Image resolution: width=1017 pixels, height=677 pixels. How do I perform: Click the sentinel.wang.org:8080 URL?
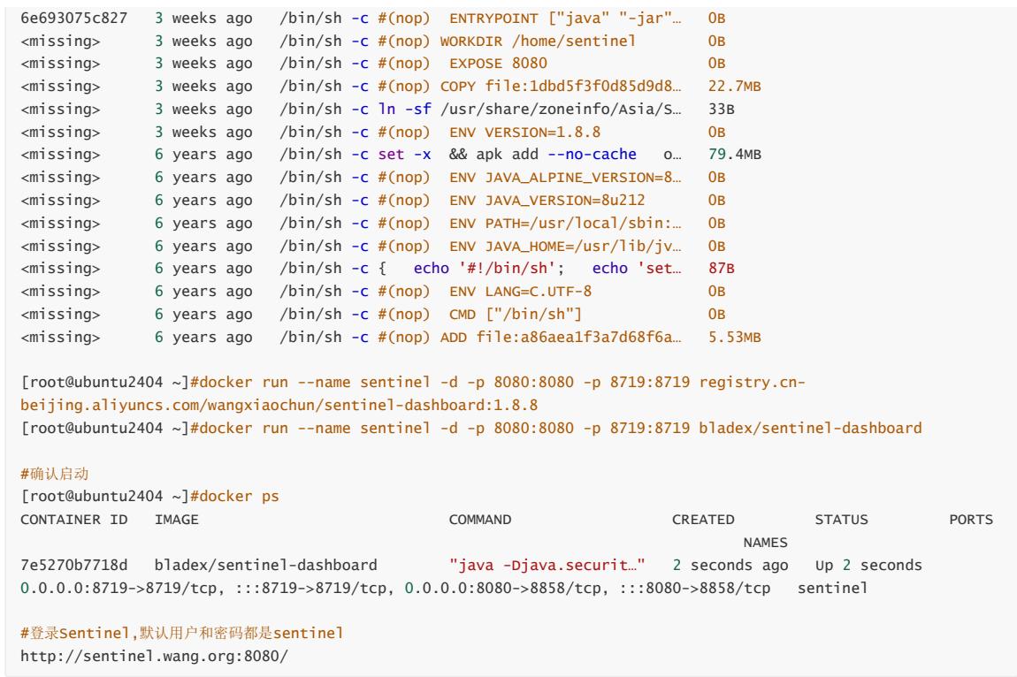pyautogui.click(x=154, y=656)
